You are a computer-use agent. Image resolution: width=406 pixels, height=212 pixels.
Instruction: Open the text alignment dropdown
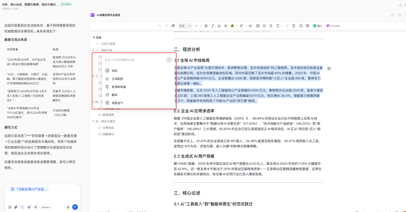(x=279, y=26)
